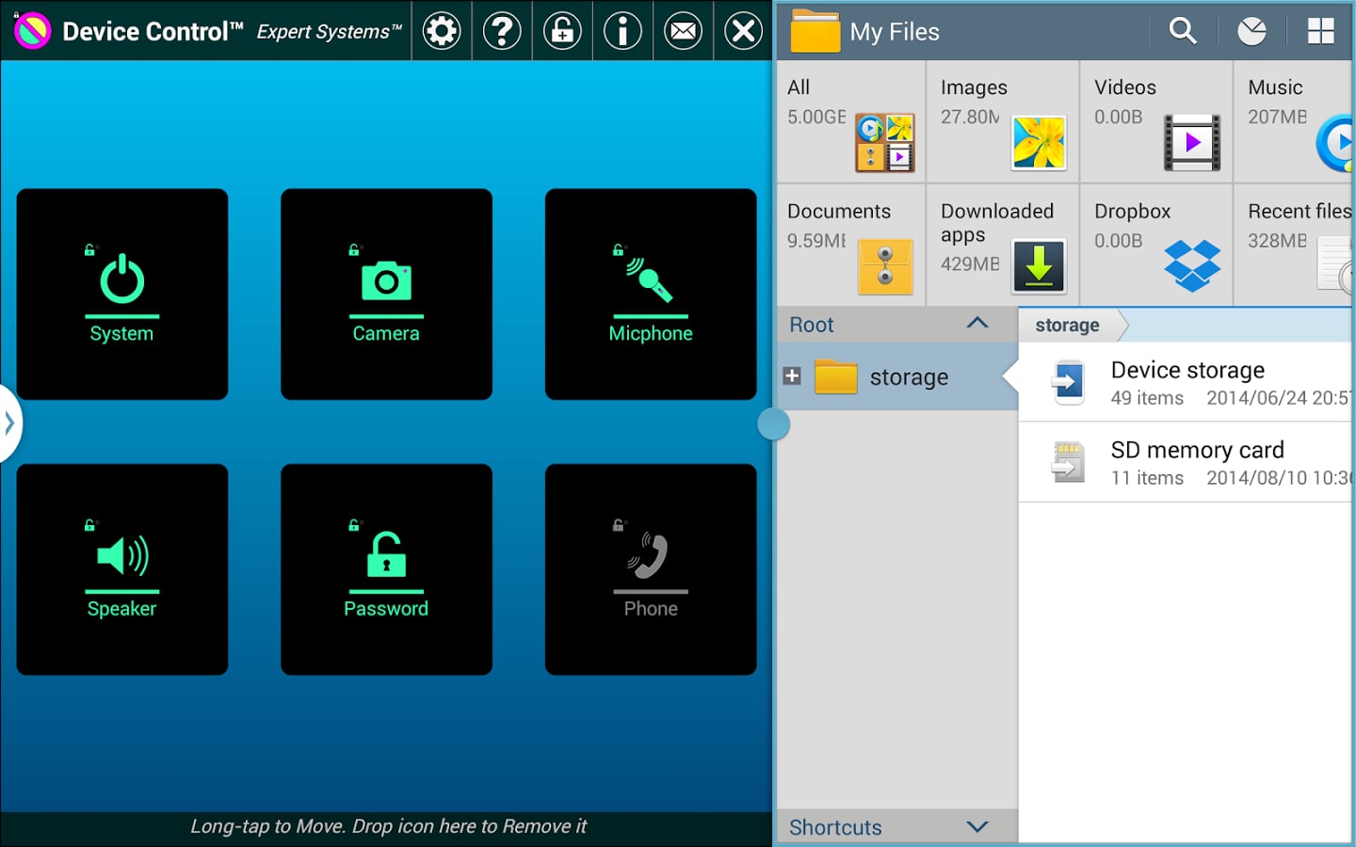Open storage usage pie chart icon
Image resolution: width=1356 pixels, height=847 pixels.
1251,31
